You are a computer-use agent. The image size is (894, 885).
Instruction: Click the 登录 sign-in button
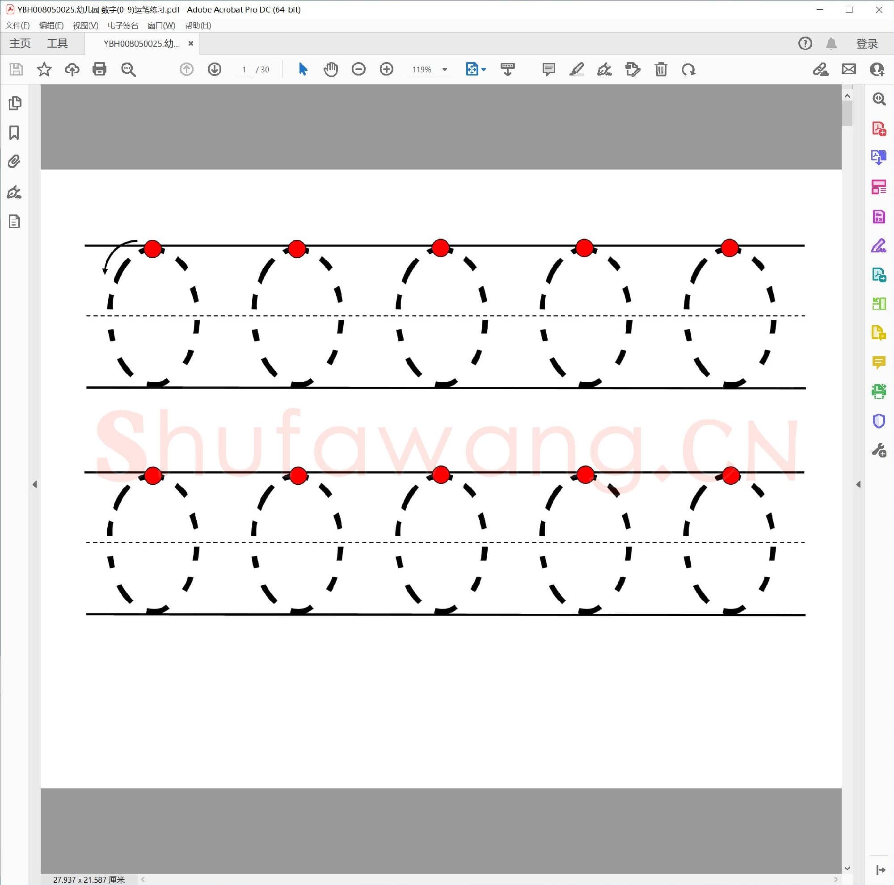(866, 43)
